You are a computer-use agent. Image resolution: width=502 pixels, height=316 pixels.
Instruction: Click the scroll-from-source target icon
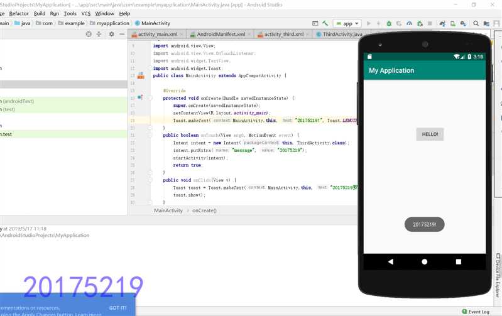coord(89,34)
